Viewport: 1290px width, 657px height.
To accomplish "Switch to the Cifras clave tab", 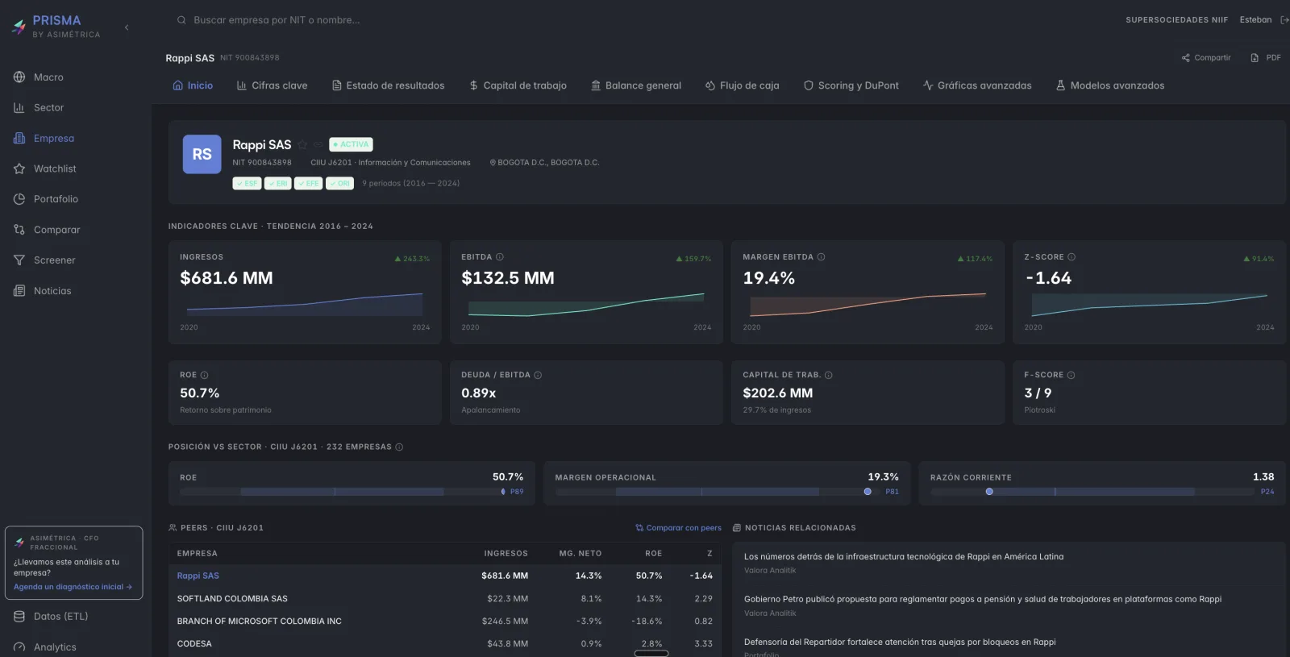I will pyautogui.click(x=272, y=85).
